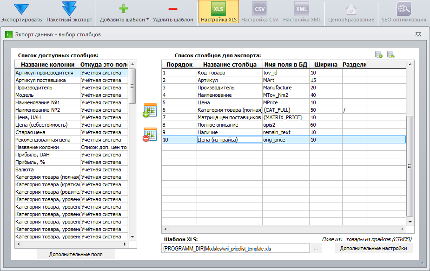Image resolution: width=430 pixels, height=271 pixels.
Task: Select the Цена, UAH row
Action: (x=71, y=117)
